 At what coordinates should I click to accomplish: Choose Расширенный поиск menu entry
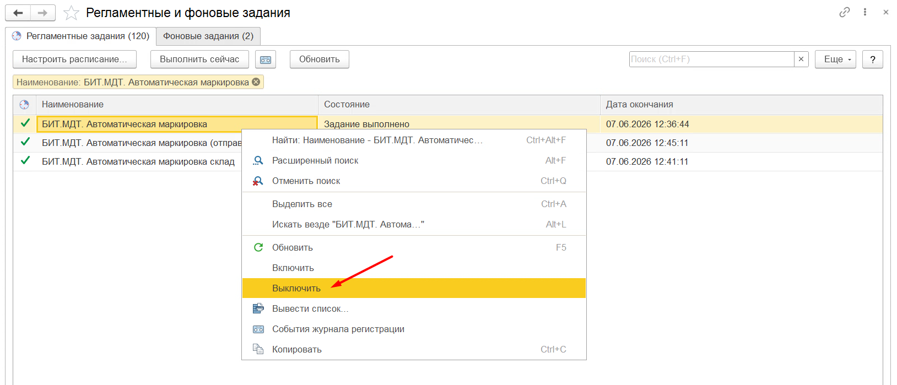tap(414, 160)
